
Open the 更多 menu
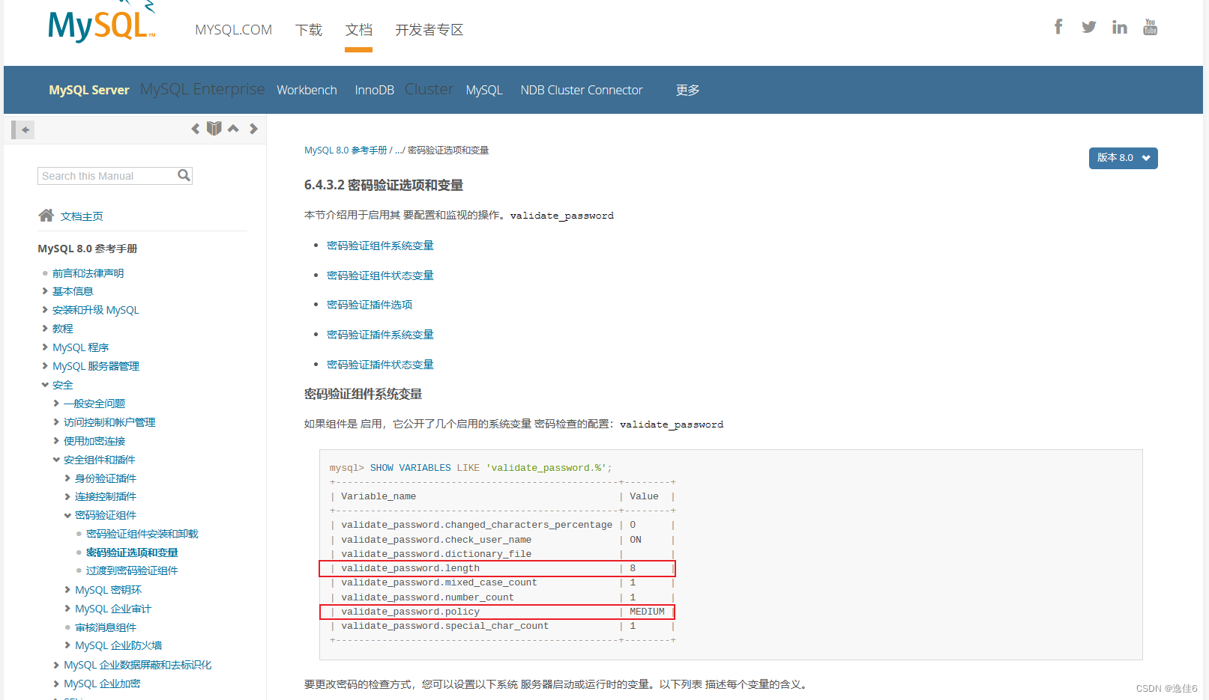click(x=687, y=90)
